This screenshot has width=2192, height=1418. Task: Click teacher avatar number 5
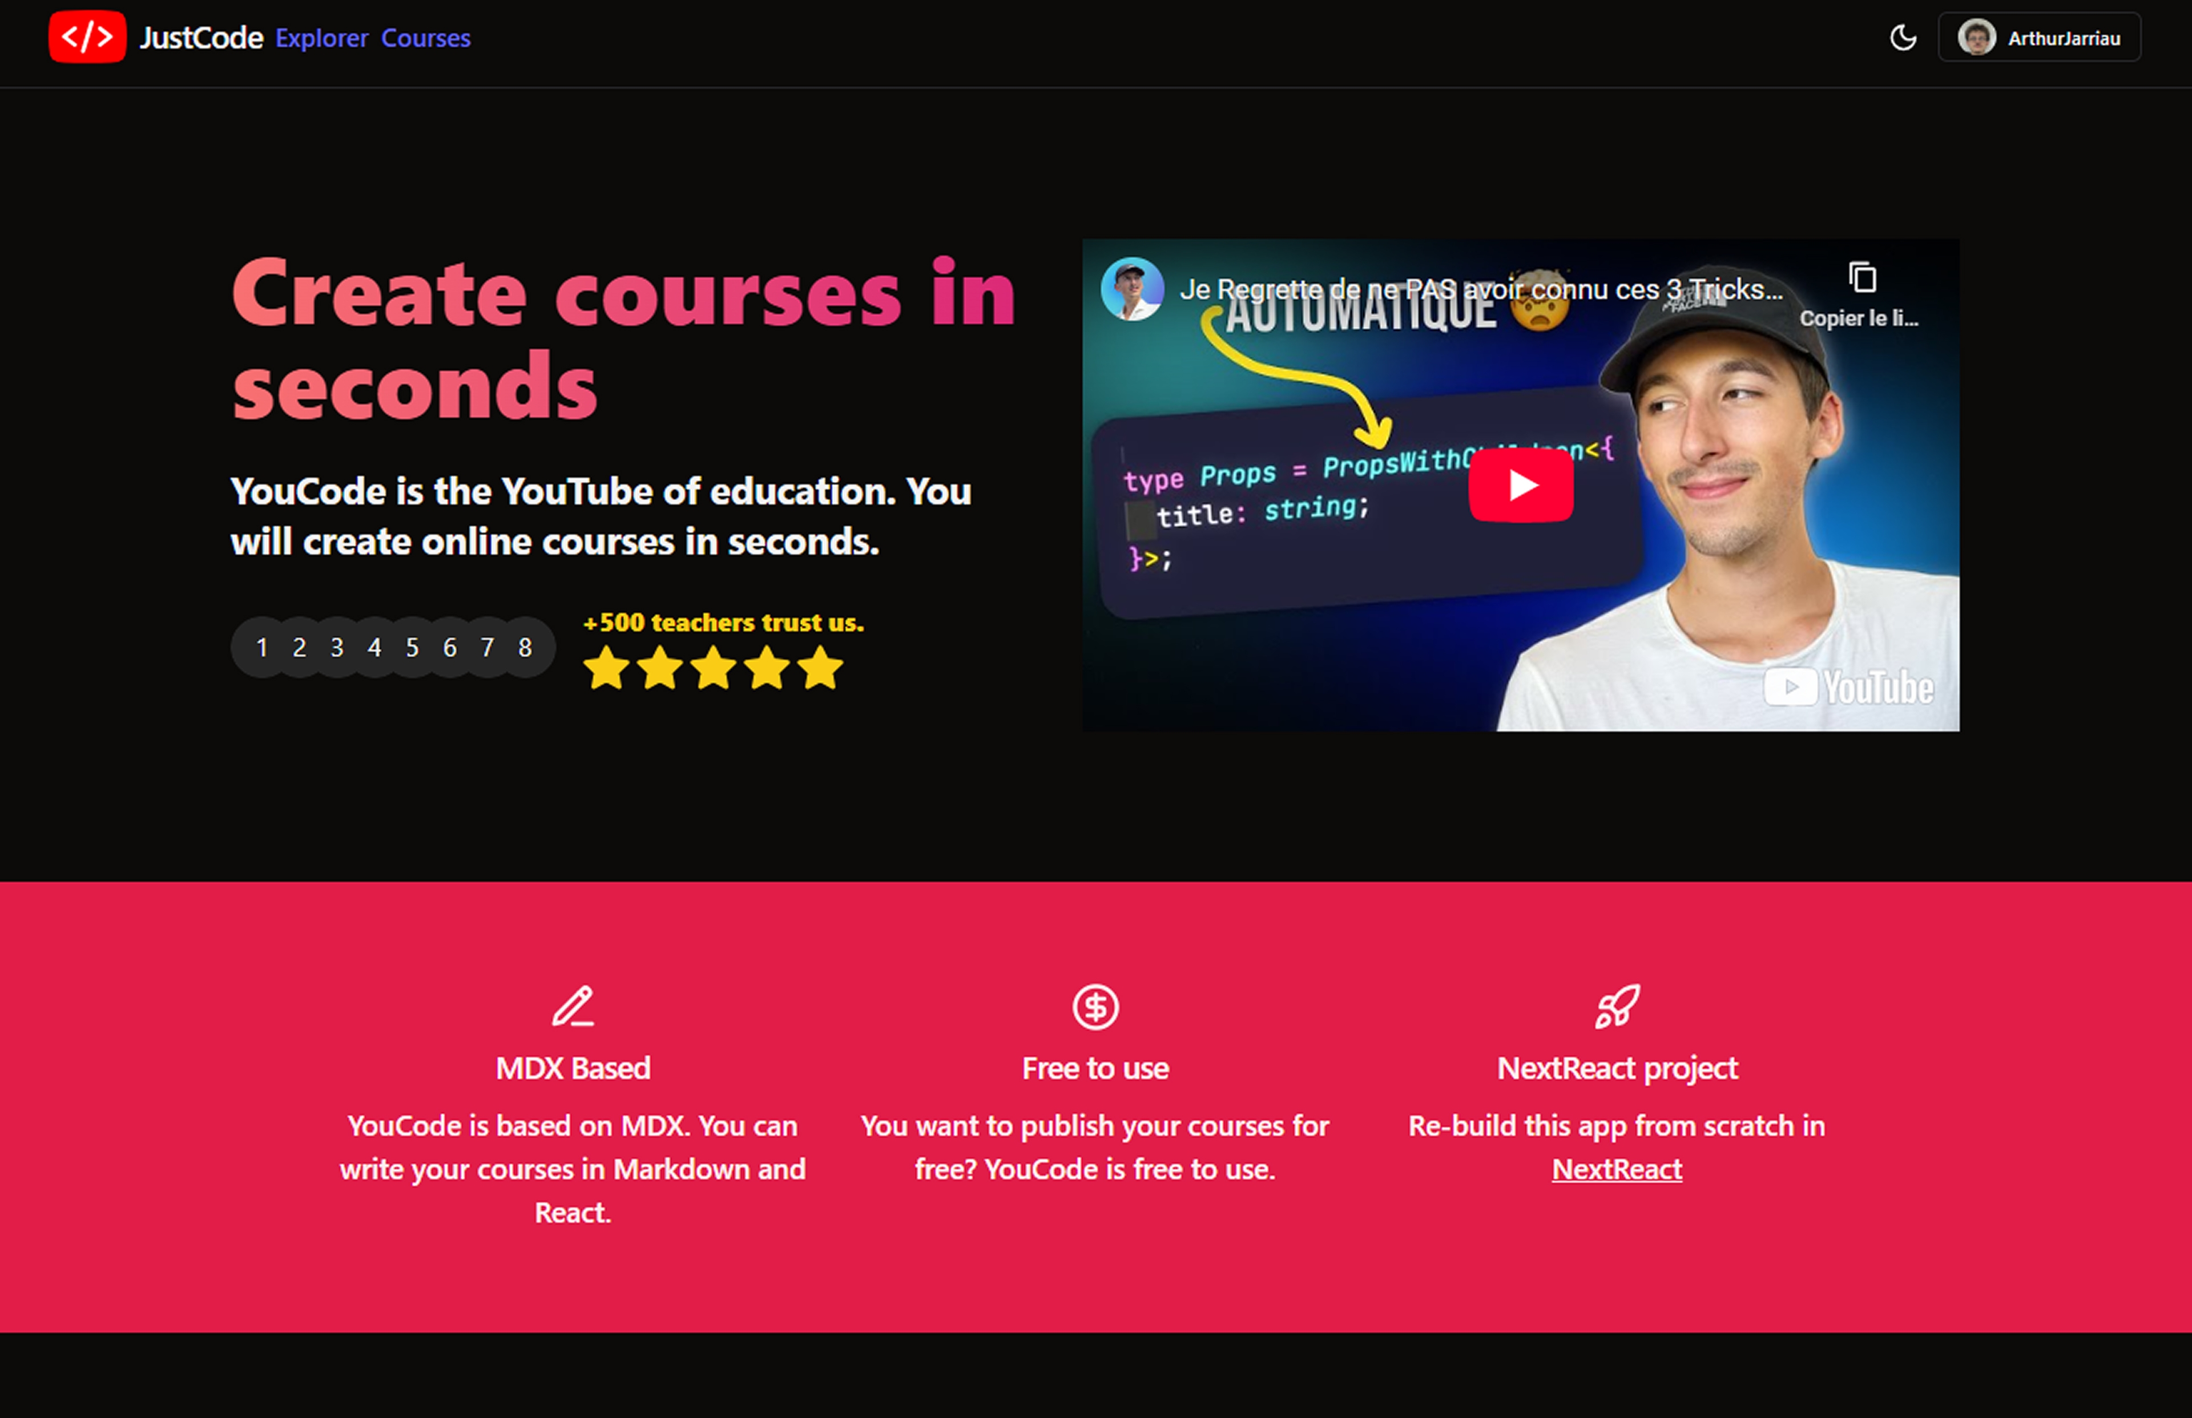tap(413, 647)
